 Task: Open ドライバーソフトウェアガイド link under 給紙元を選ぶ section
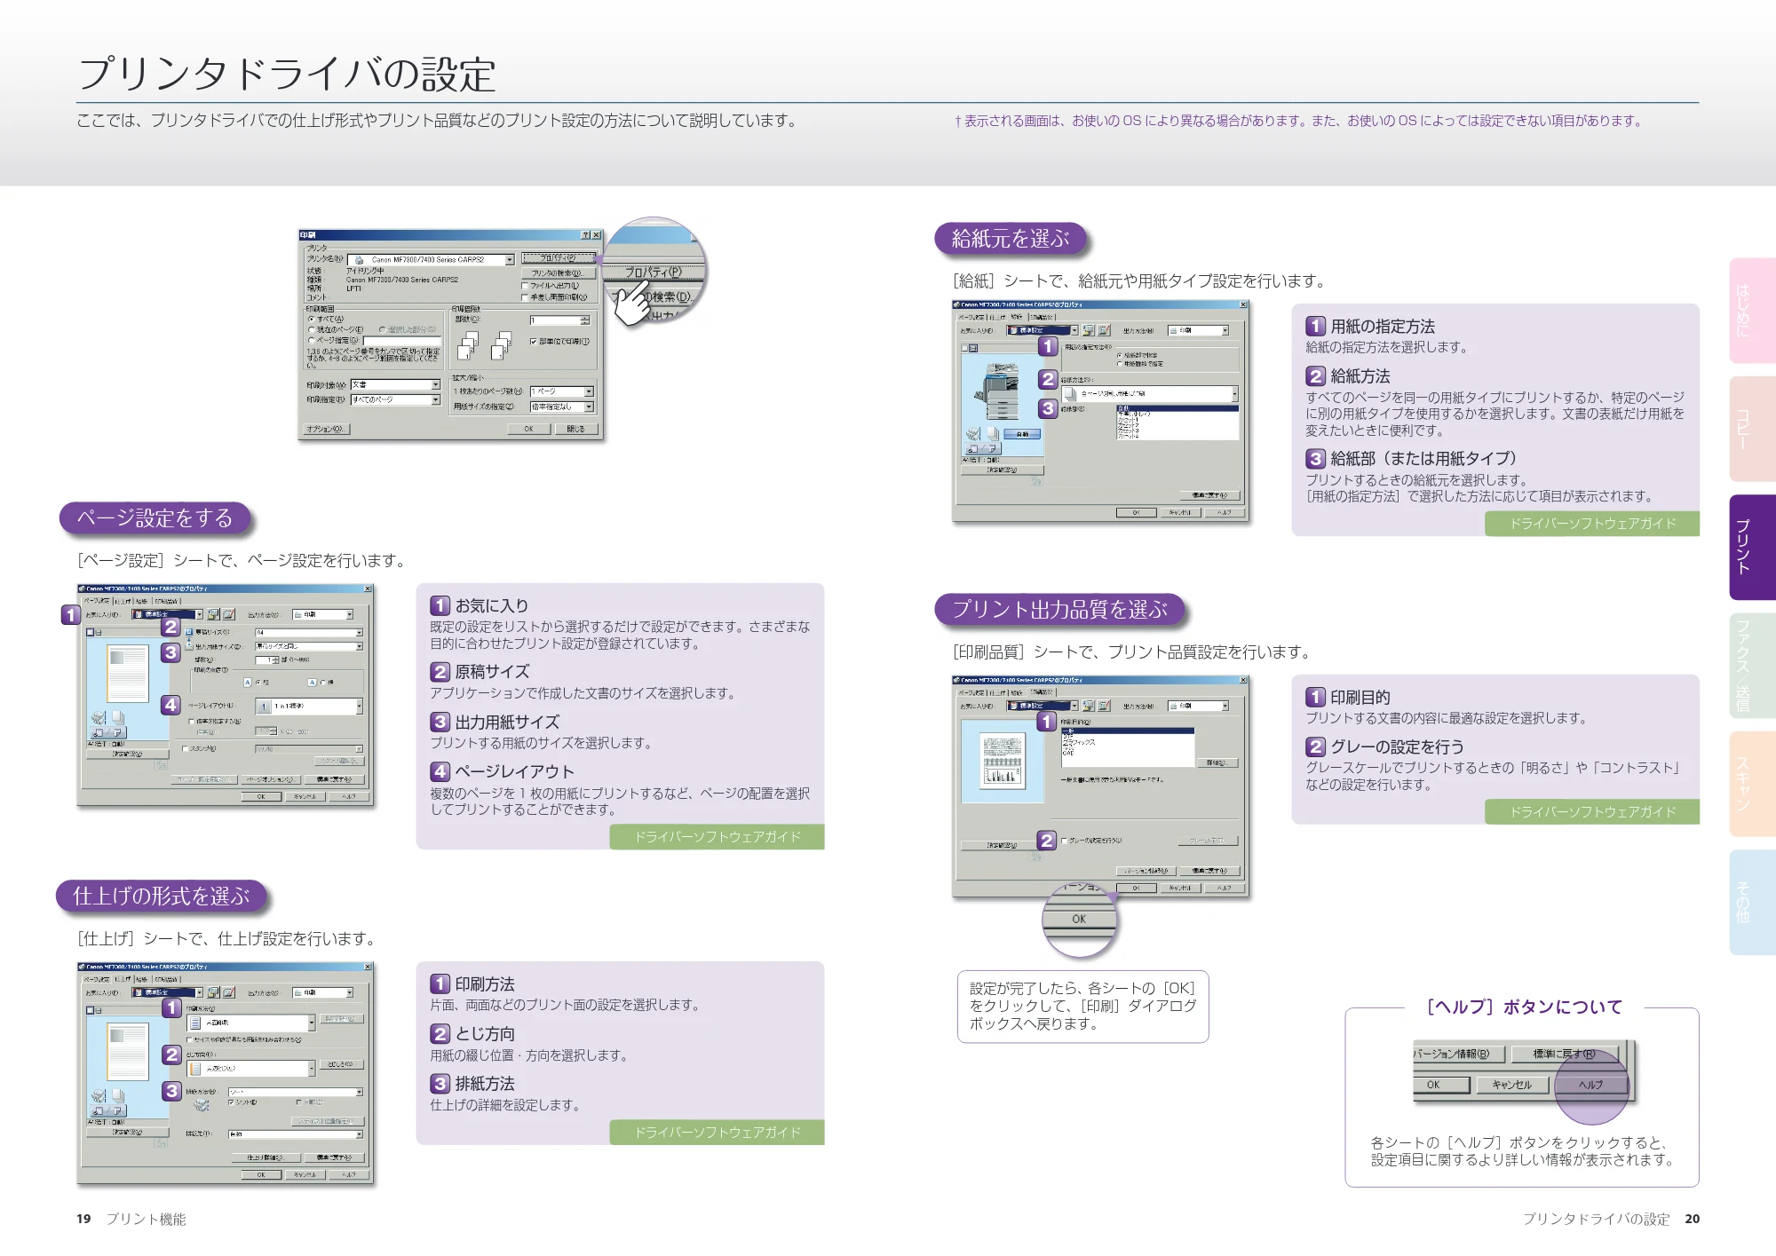point(1592,524)
